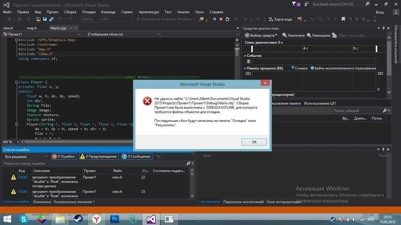
Task: Open the Отладка menu
Action: (89, 12)
